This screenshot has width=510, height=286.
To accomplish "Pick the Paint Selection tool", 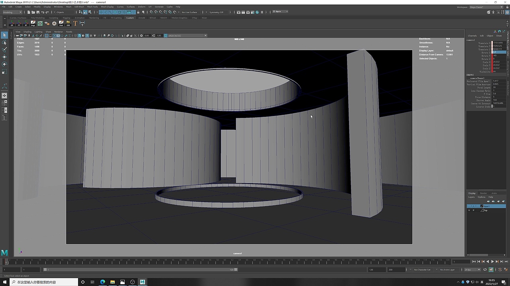I will pos(4,50).
